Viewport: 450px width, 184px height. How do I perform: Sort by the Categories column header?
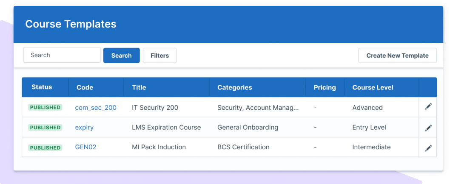coord(235,87)
